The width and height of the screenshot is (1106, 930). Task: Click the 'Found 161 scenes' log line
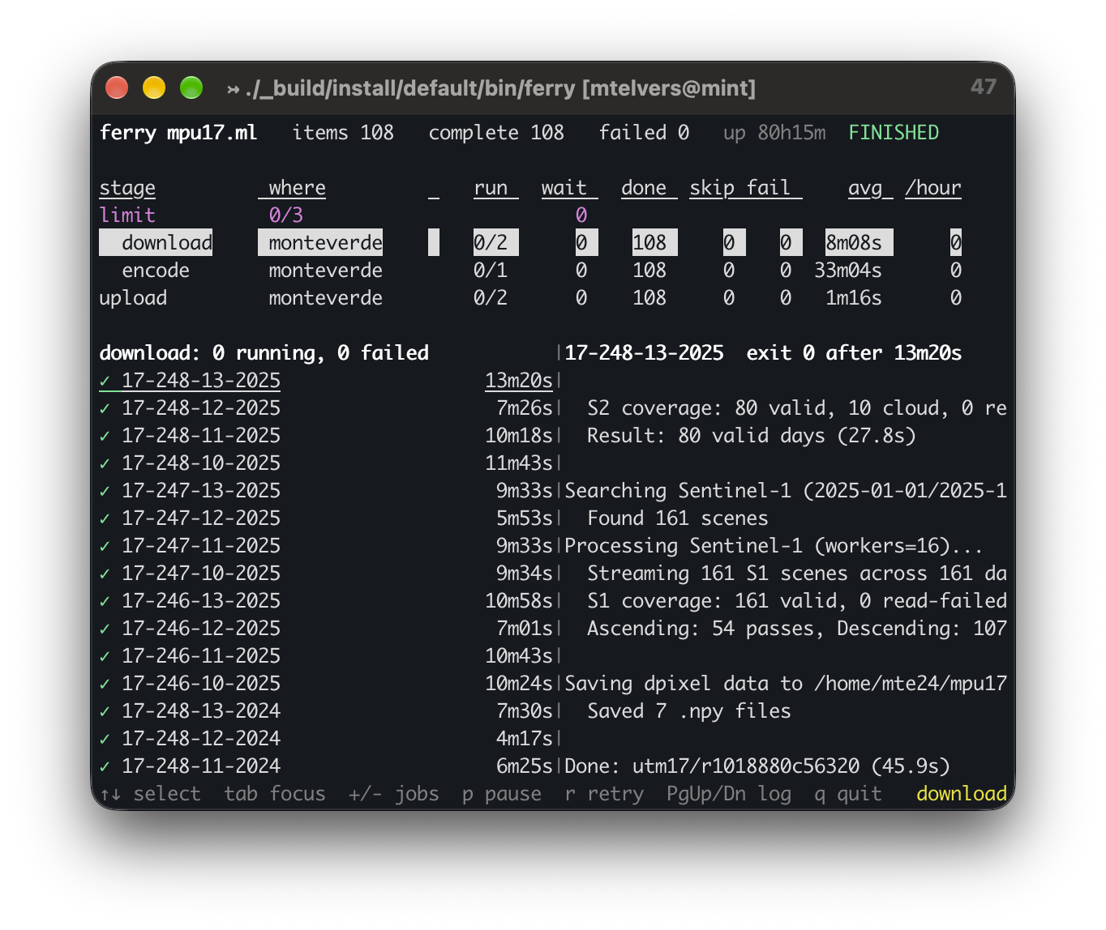[x=678, y=518]
